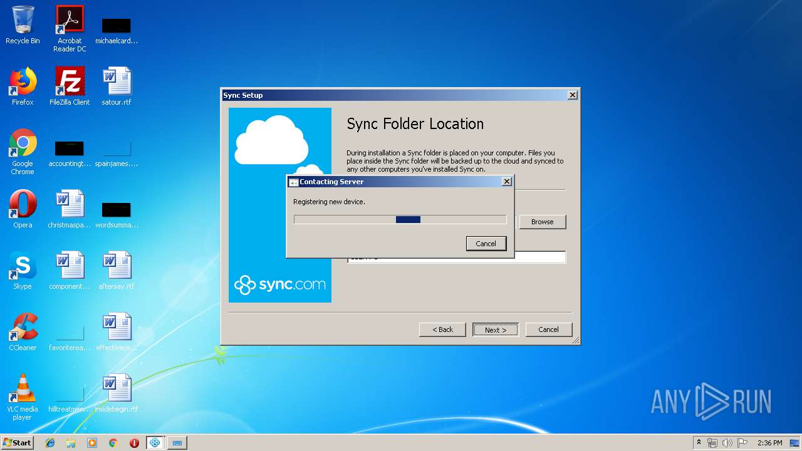This screenshot has height=451, width=802.
Task: Open CCleaner desktop shortcut
Action: 23,332
